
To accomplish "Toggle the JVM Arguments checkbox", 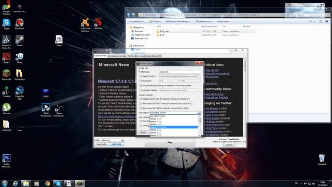I will coord(141,126).
